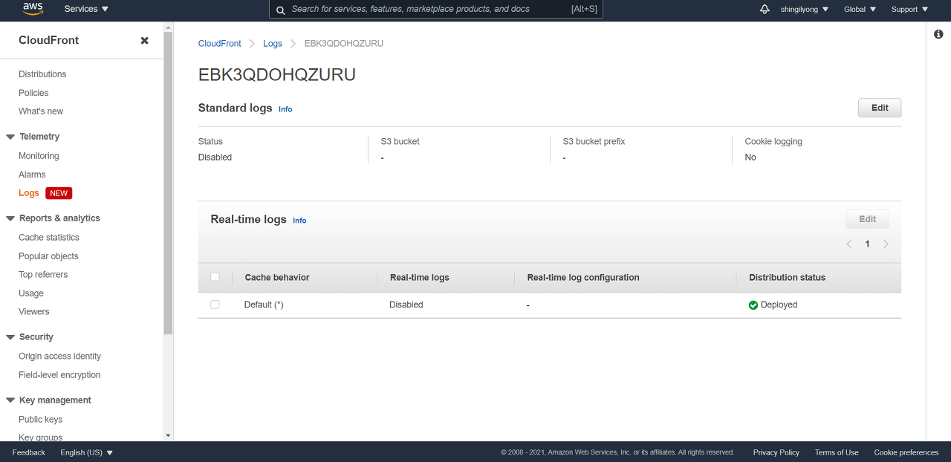Open the Support dropdown
Viewport: 951px width, 462px height.
click(x=909, y=9)
